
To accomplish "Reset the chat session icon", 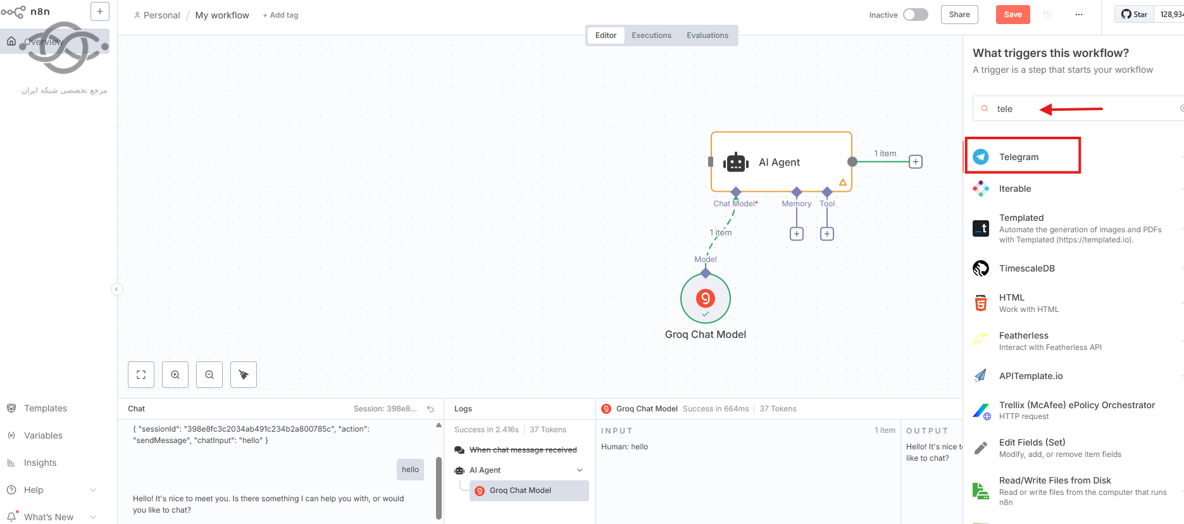I will click(430, 409).
